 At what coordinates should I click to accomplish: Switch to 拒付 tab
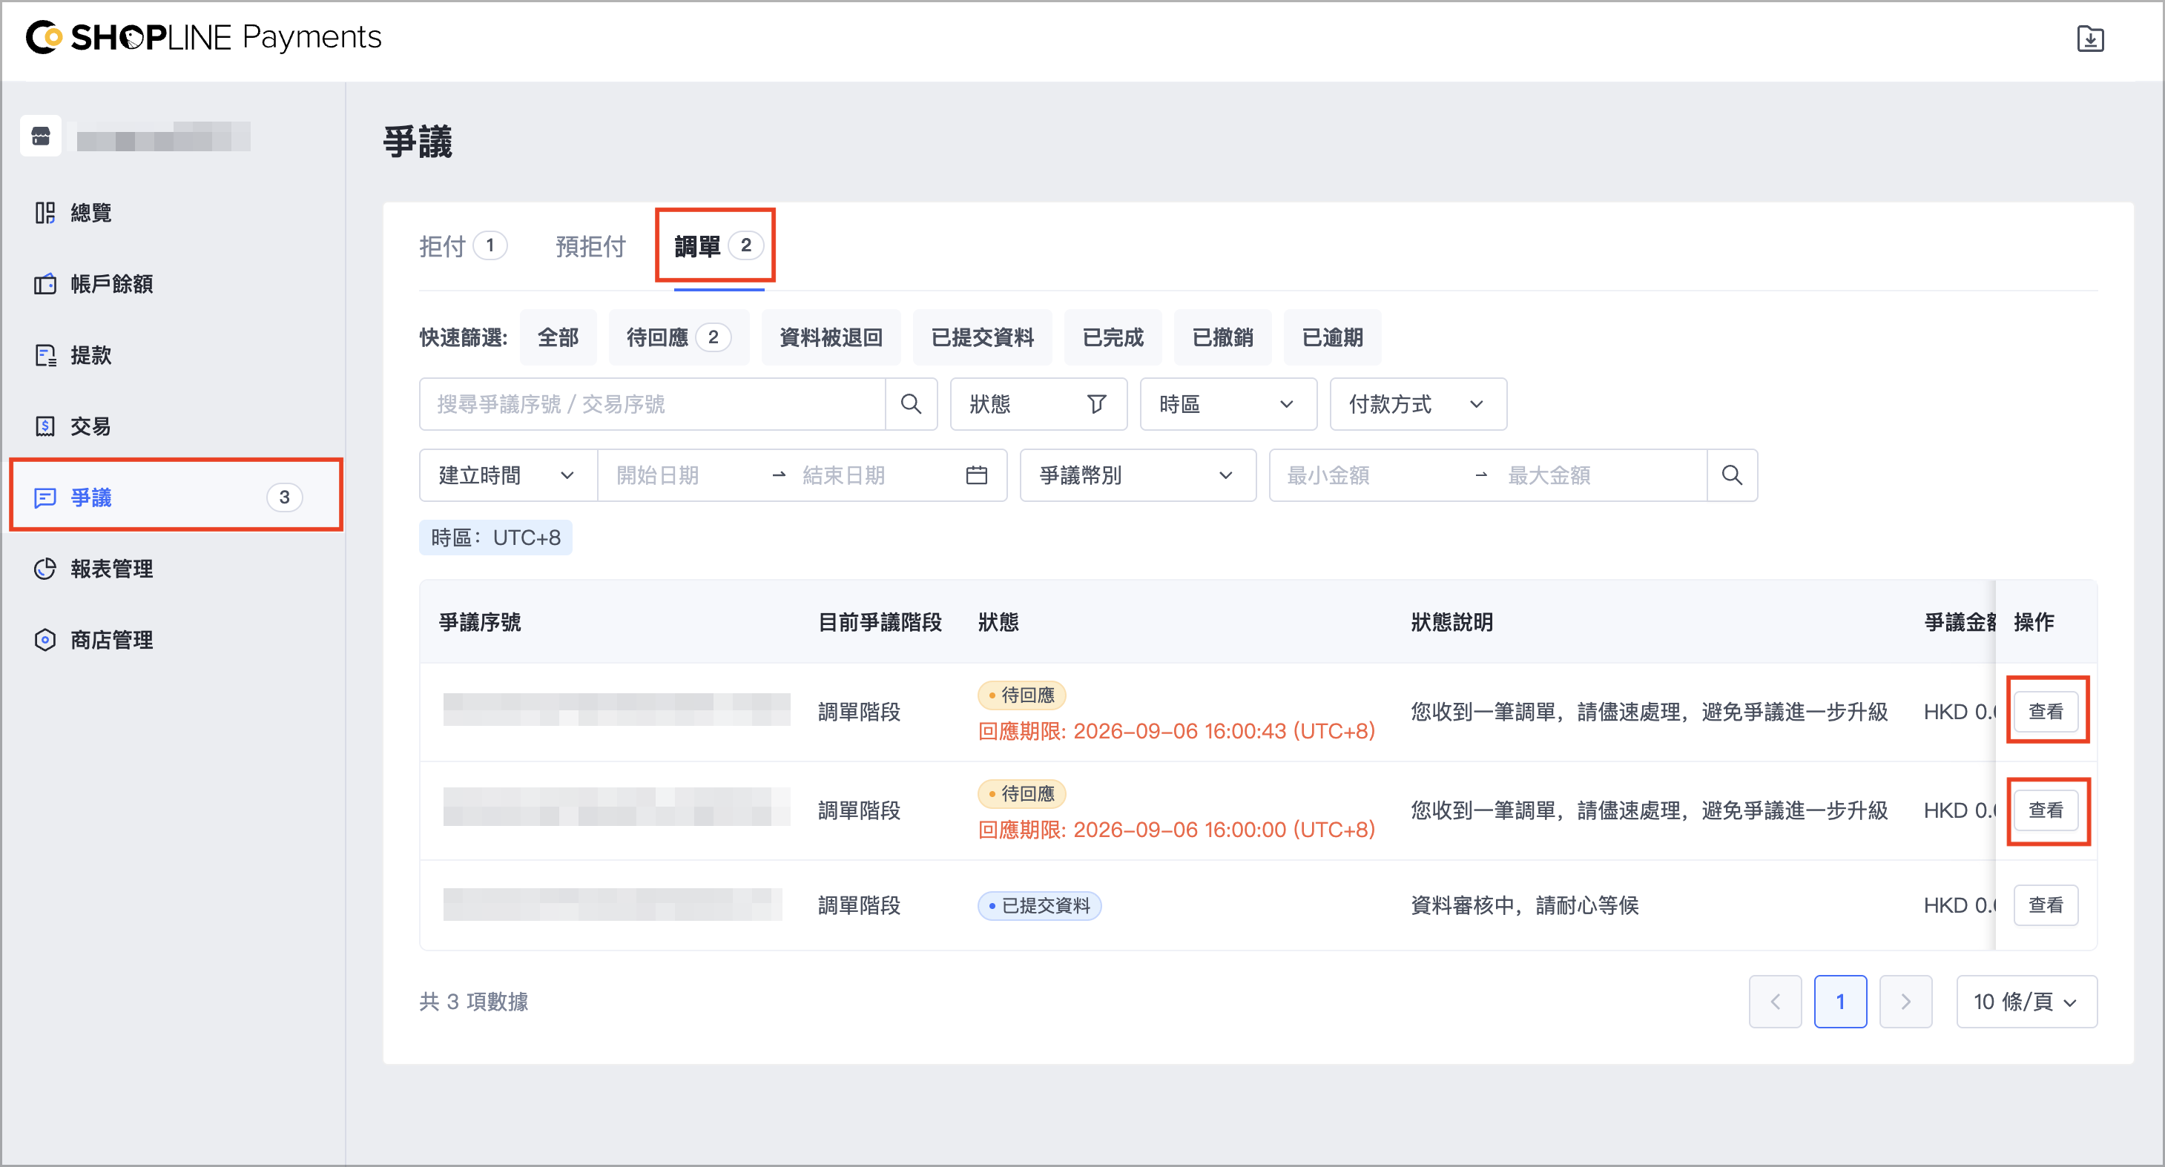463,246
